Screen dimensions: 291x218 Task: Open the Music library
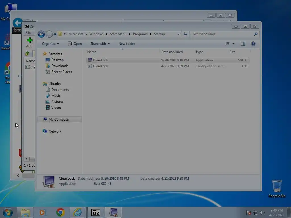pos(56,96)
